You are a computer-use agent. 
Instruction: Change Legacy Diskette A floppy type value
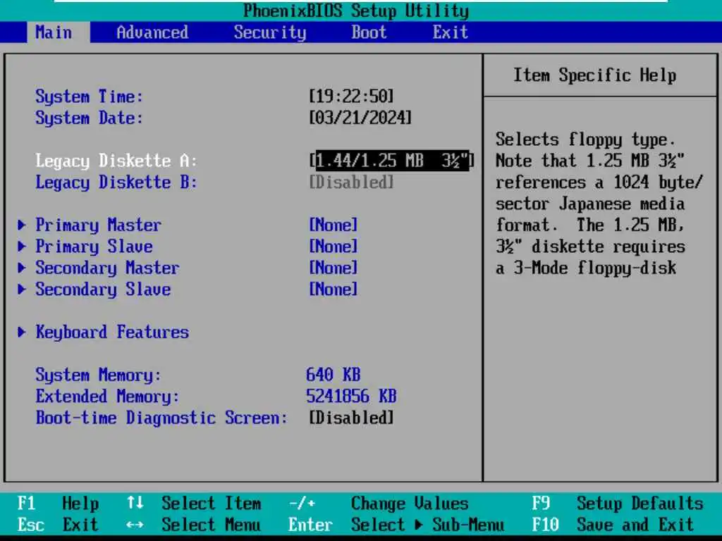[x=391, y=161]
